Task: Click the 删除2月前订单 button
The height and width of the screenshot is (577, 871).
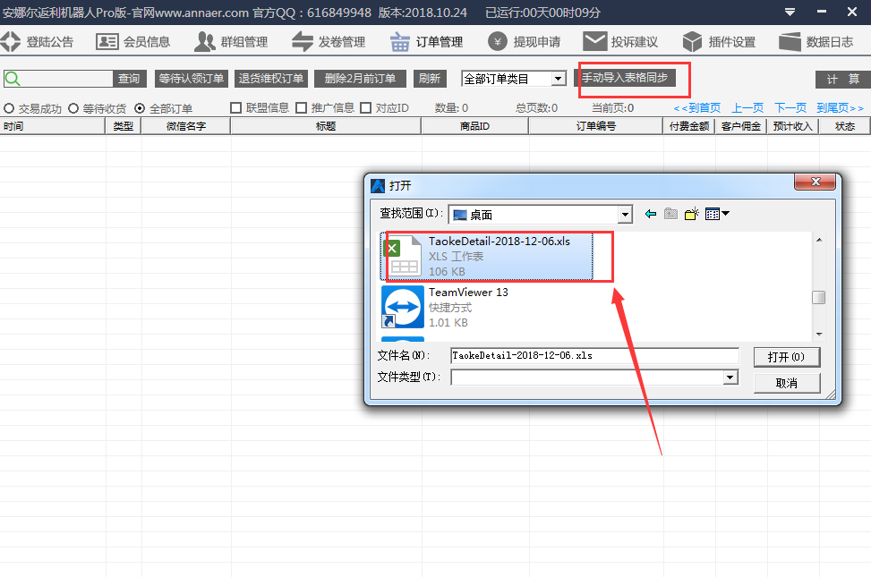Action: click(360, 79)
